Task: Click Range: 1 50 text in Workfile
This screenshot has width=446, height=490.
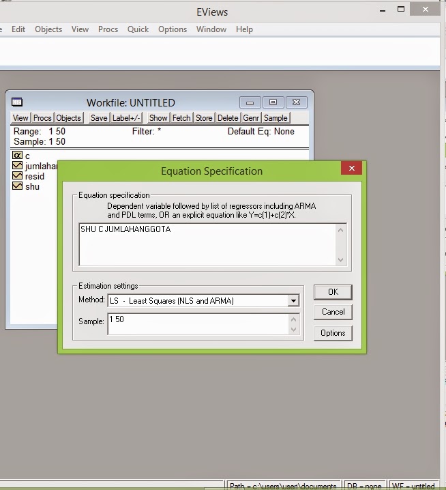Action: pos(40,131)
